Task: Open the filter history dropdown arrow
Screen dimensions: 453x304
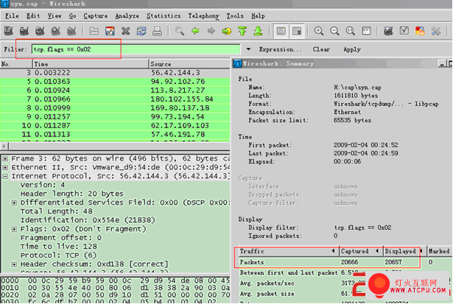Action: coord(248,49)
